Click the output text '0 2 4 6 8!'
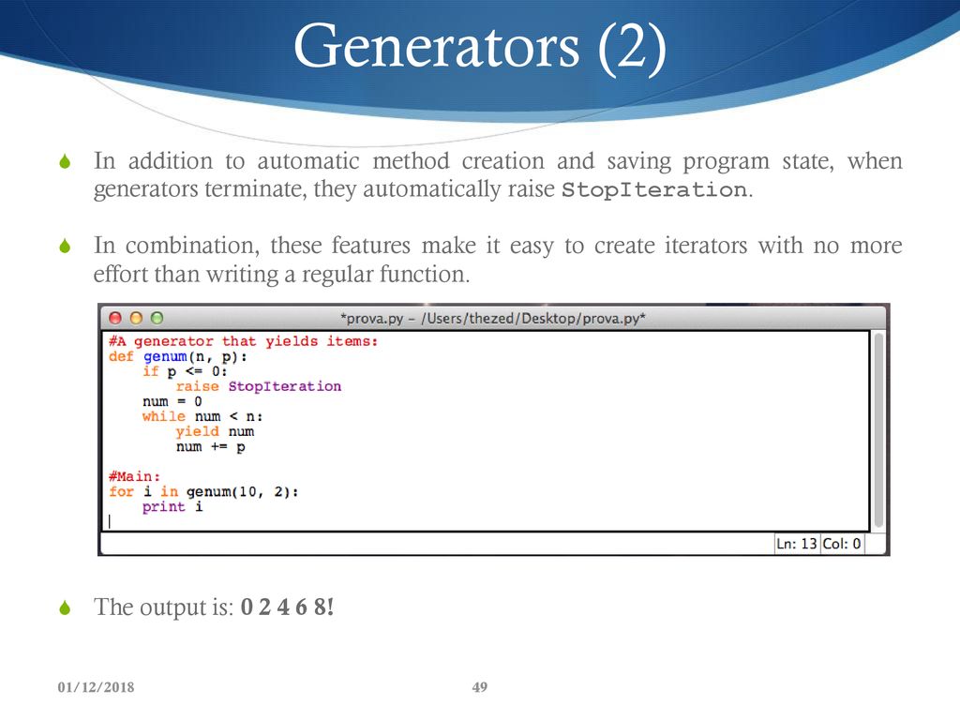 tap(287, 607)
